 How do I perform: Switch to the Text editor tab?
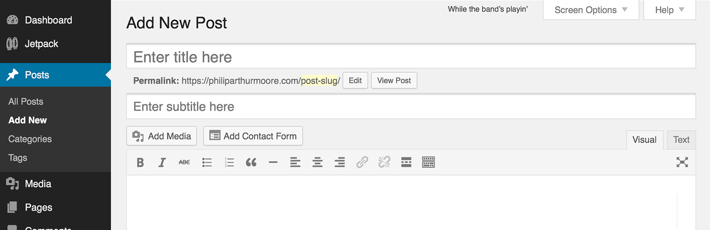[x=681, y=140]
